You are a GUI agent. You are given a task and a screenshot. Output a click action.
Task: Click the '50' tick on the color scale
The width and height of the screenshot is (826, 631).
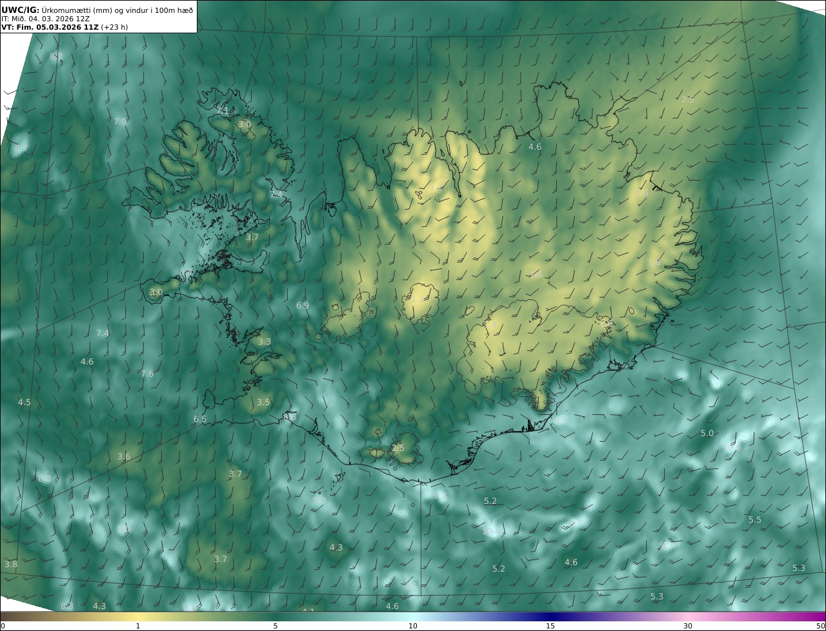[x=821, y=626]
